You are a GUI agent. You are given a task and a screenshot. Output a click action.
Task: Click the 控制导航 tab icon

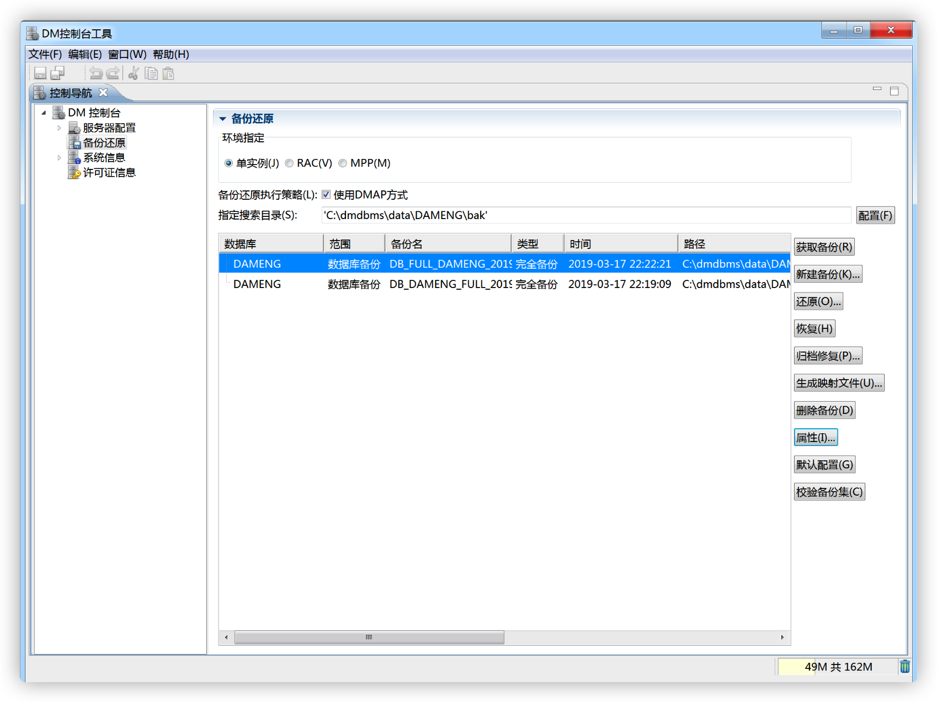coord(39,92)
